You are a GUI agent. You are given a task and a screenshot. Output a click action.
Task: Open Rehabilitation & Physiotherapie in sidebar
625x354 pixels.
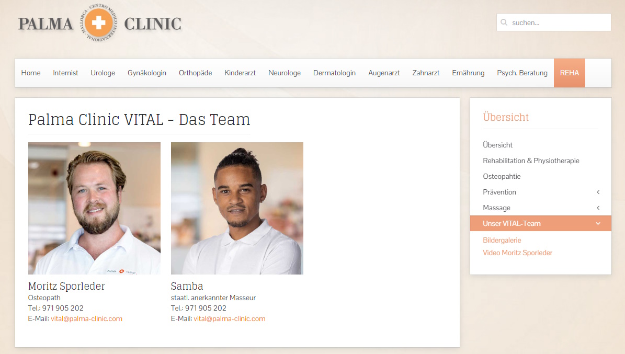(531, 161)
